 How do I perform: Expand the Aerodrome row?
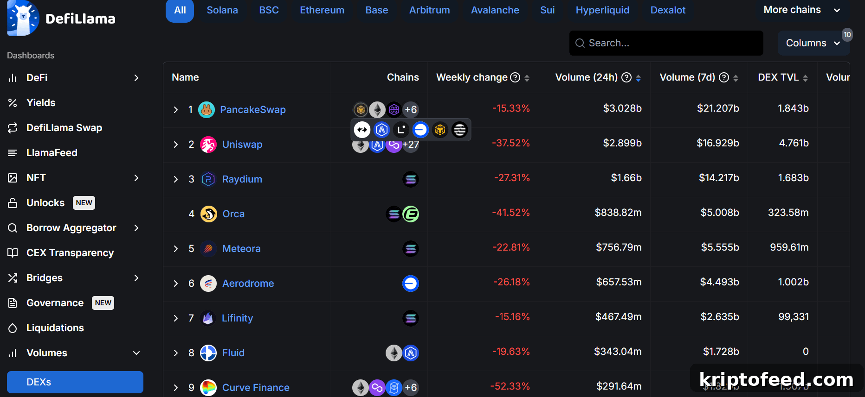coord(176,284)
